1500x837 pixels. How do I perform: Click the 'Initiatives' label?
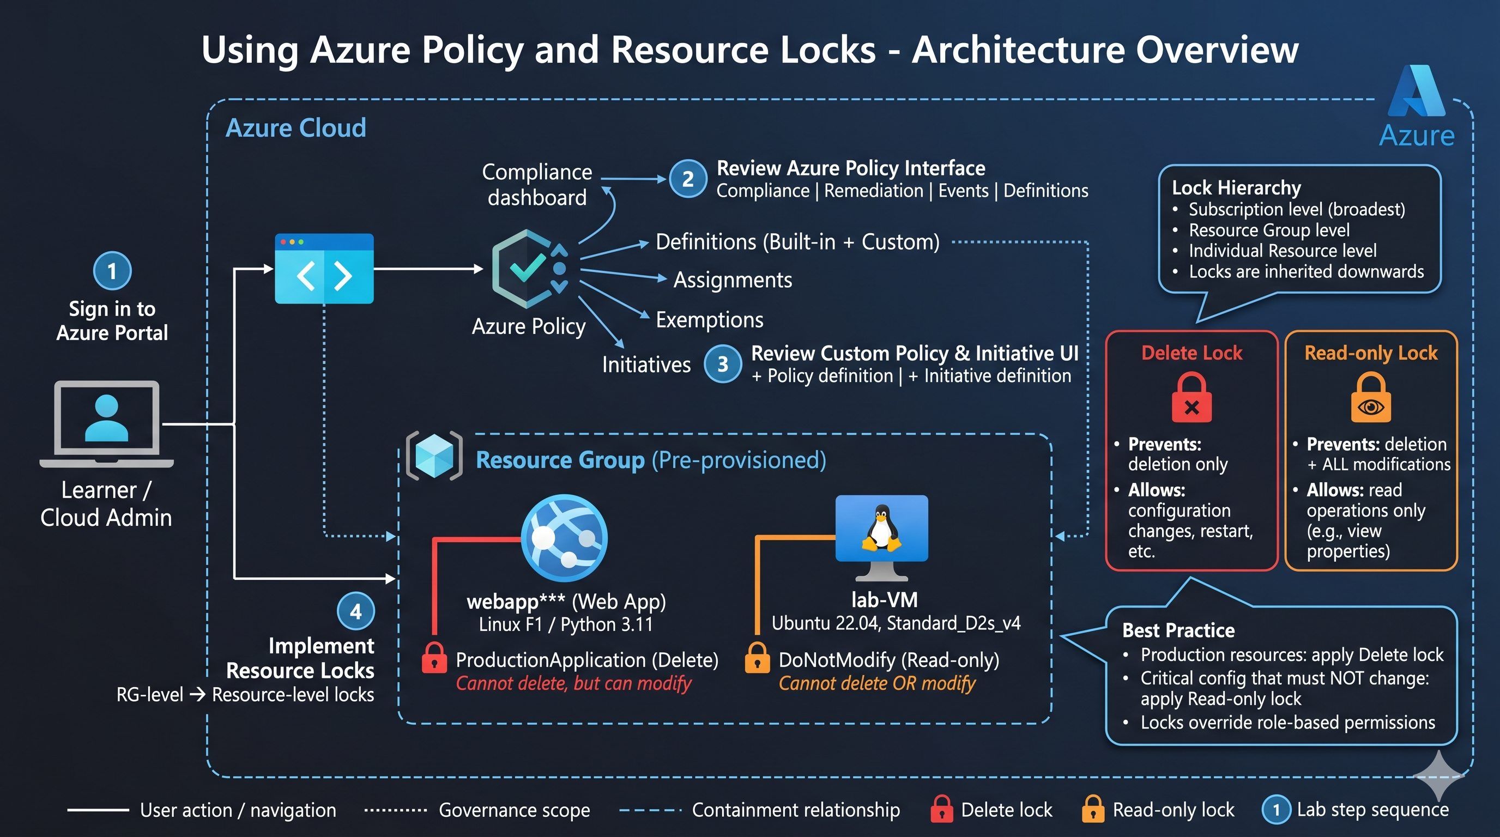pos(646,365)
